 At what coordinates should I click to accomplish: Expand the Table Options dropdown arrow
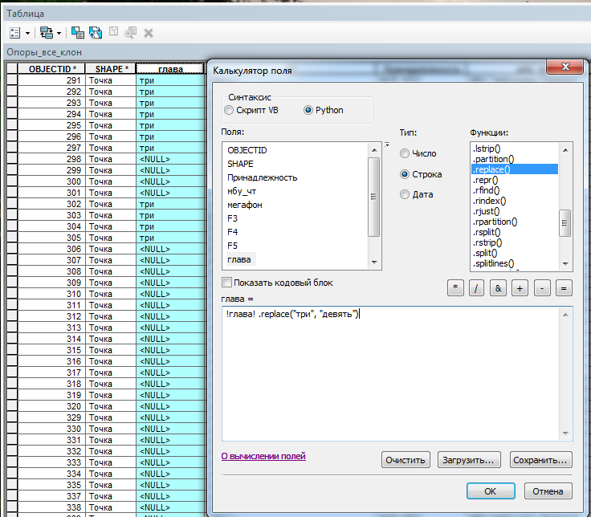28,34
